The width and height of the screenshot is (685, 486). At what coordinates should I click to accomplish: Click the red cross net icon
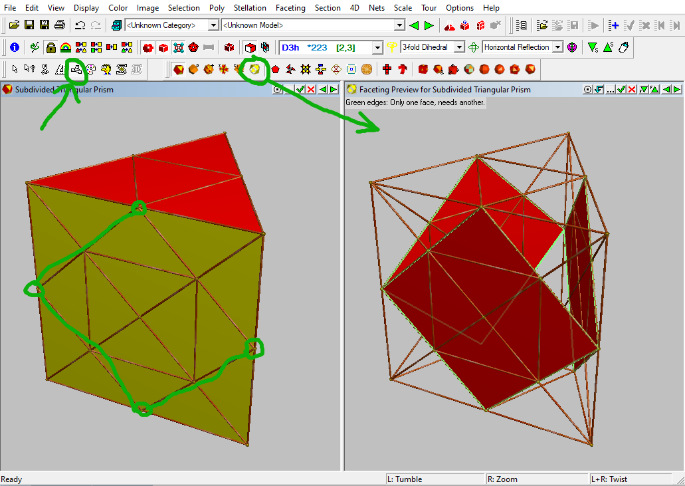387,69
